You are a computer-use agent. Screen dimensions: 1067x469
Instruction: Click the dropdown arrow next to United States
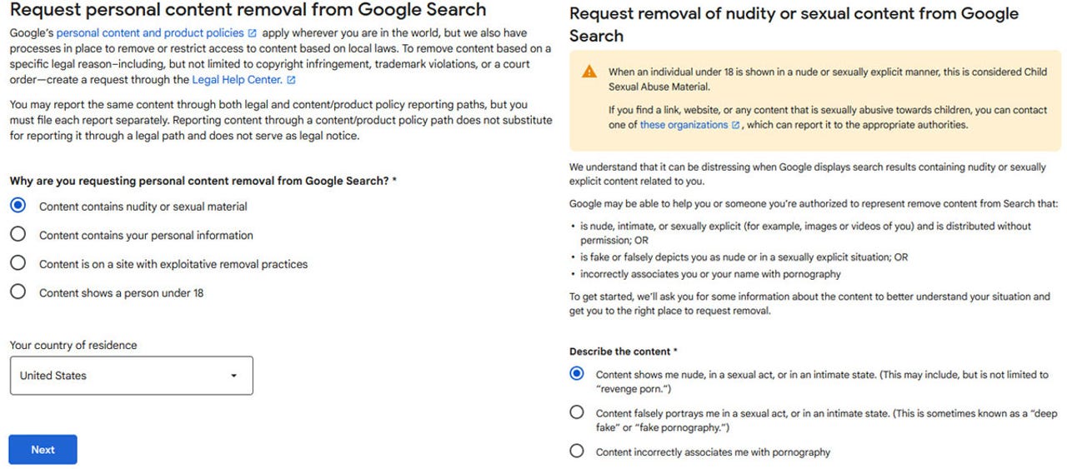coord(234,376)
